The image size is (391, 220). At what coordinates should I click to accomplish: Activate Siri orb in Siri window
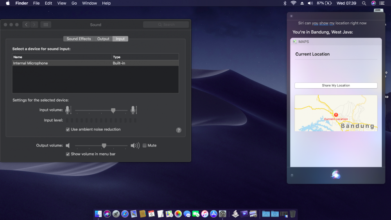point(335,175)
